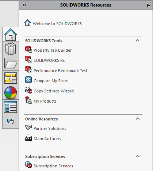The height and width of the screenshot is (171, 153).
Task: Click the Welcome house icon
Action: [28, 23]
